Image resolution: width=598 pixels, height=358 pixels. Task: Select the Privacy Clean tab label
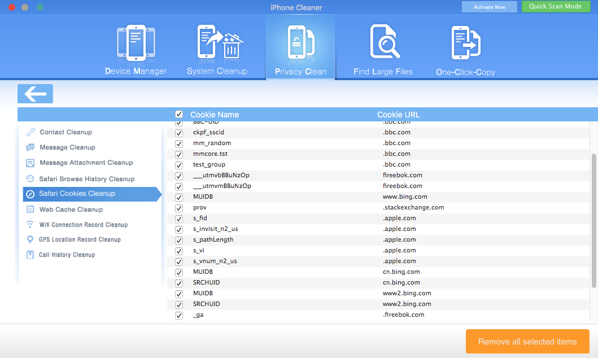(300, 72)
